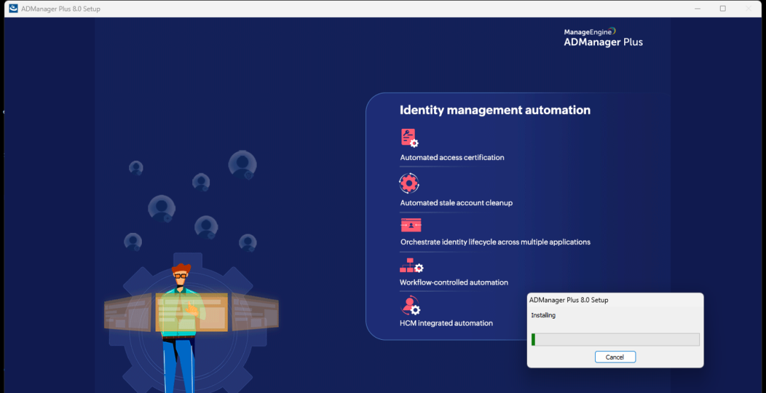Click the "Automated stale account cleanup" text

click(456, 203)
